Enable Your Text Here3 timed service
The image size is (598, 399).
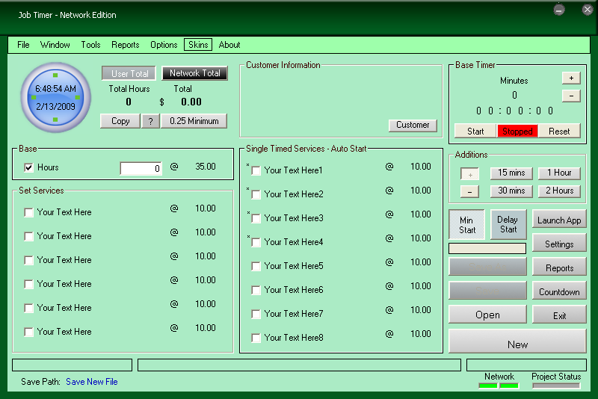click(x=256, y=218)
